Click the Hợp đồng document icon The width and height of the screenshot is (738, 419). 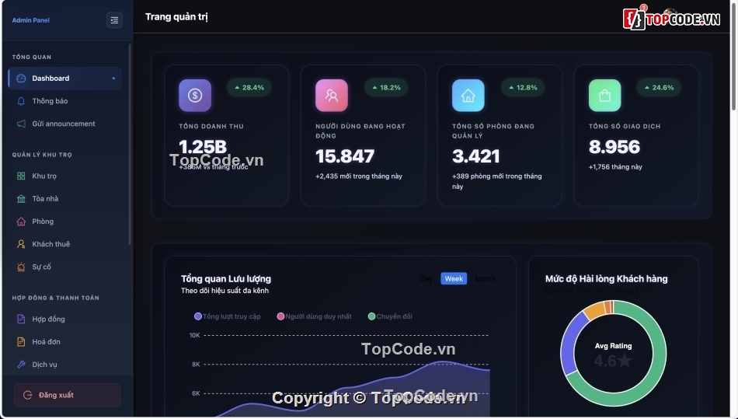point(21,319)
